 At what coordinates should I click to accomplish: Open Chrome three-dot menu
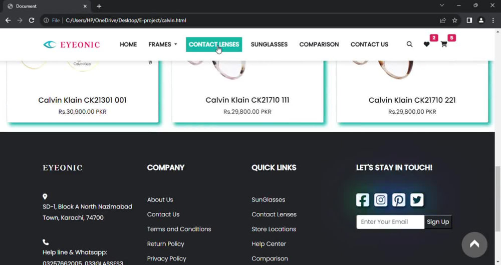click(493, 20)
